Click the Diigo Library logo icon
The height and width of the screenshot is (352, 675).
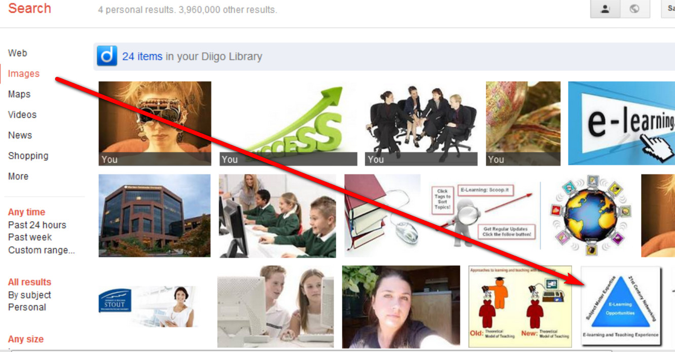pyautogui.click(x=107, y=56)
